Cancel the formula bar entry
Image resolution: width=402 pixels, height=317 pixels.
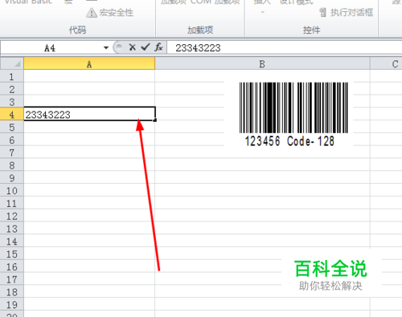click(132, 47)
